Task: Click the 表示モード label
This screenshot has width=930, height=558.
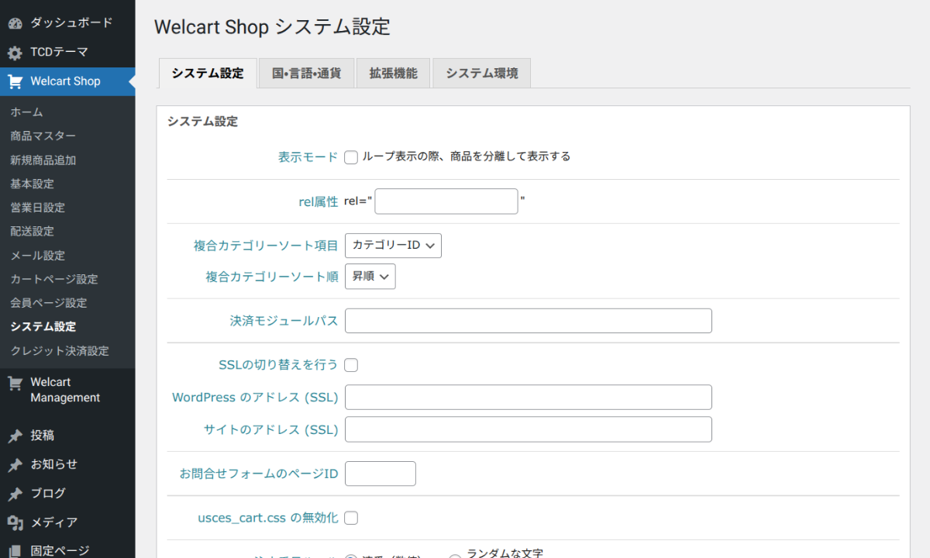Action: [308, 157]
